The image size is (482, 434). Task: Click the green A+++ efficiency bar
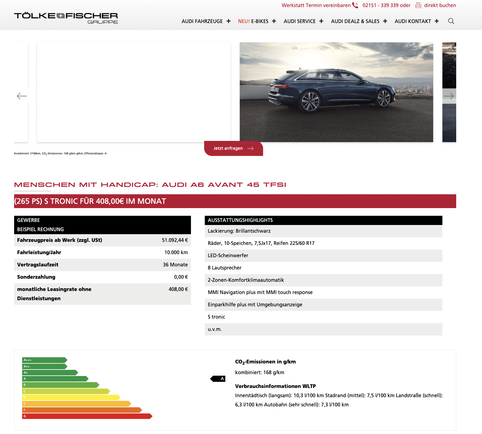pyautogui.click(x=45, y=360)
